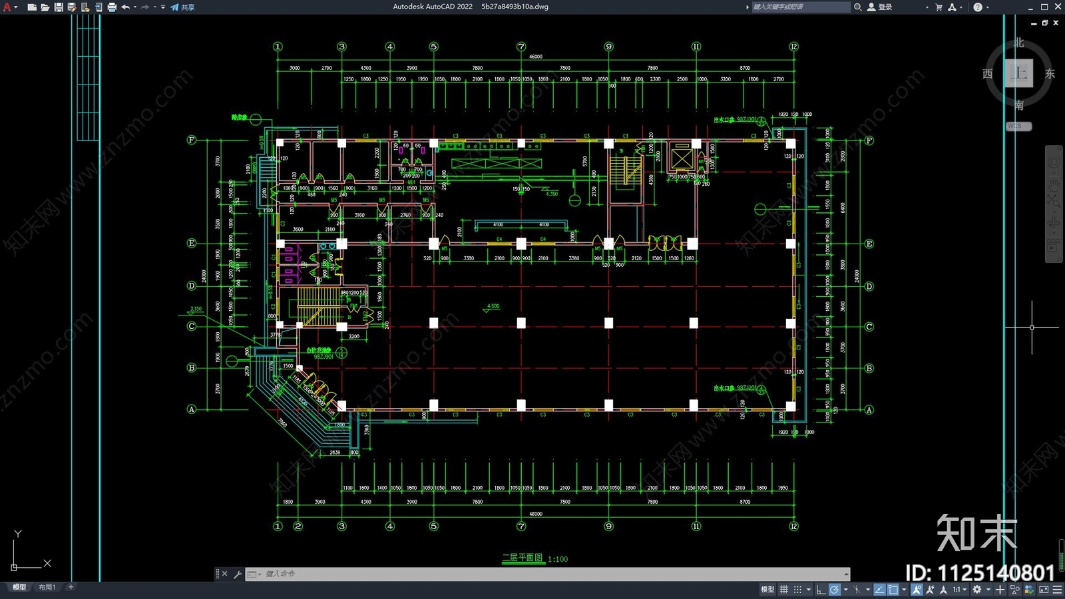Open the Autodesk App Store cart icon

click(939, 7)
